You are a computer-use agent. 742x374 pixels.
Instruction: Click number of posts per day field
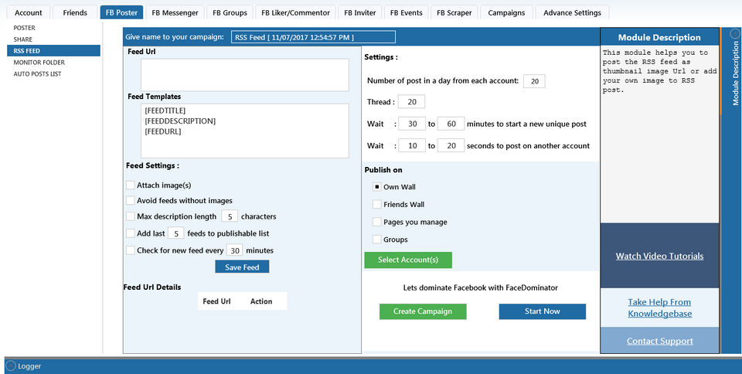[534, 81]
